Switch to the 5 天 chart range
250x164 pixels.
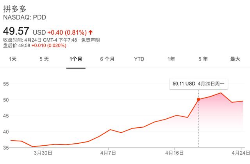pyautogui.click(x=44, y=59)
